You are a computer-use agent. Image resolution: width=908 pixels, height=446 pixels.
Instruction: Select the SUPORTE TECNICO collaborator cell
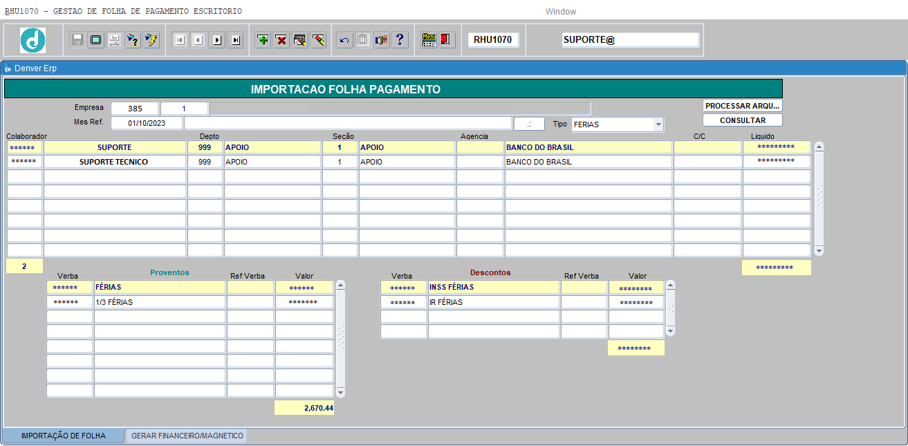115,162
